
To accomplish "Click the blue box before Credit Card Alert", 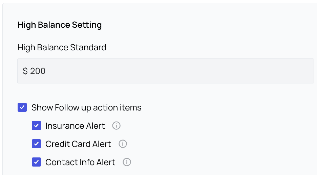I will pyautogui.click(x=36, y=144).
